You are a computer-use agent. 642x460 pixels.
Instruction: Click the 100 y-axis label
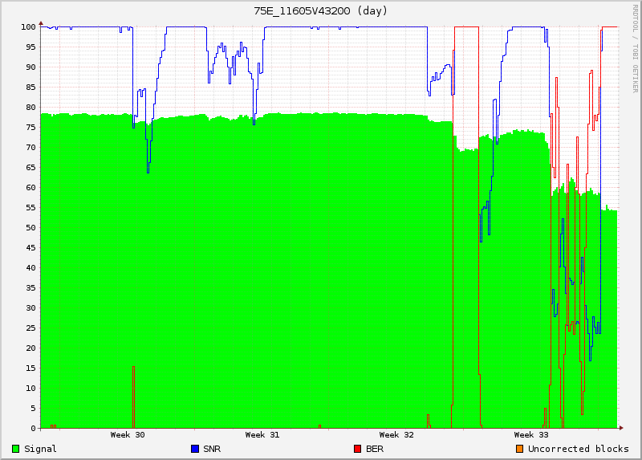(28, 27)
